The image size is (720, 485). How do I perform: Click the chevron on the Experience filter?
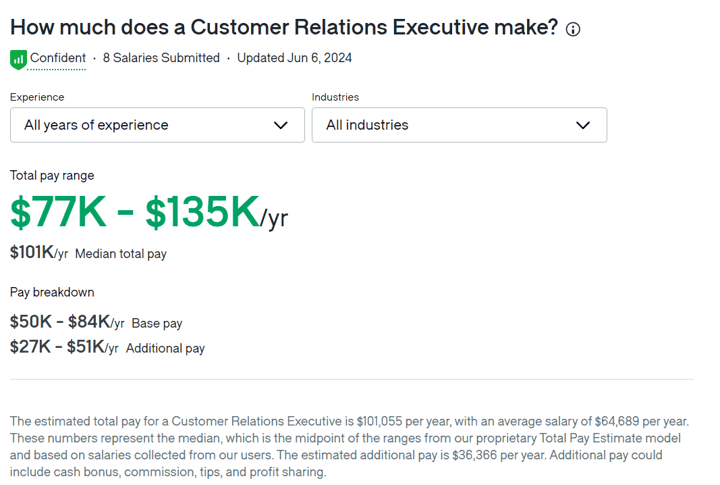(x=281, y=125)
